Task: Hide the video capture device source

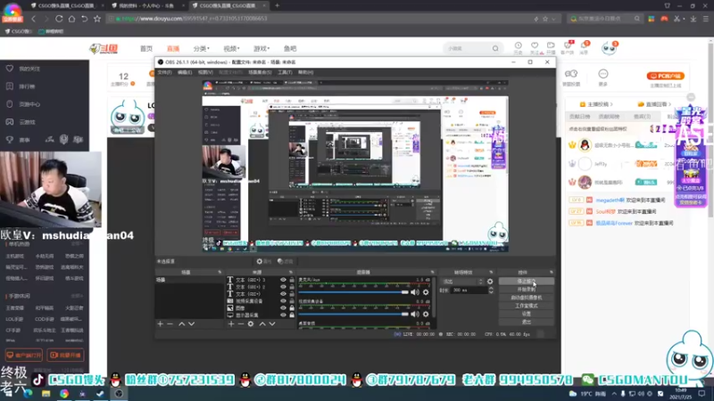Action: point(283,301)
